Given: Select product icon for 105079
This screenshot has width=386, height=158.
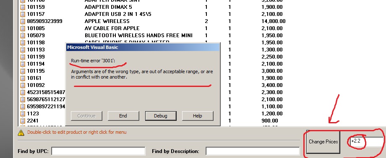Looking at the screenshot, I should 23,36.
